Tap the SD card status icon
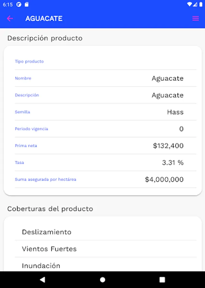This screenshot has width=205, height=288. click(x=27, y=4)
